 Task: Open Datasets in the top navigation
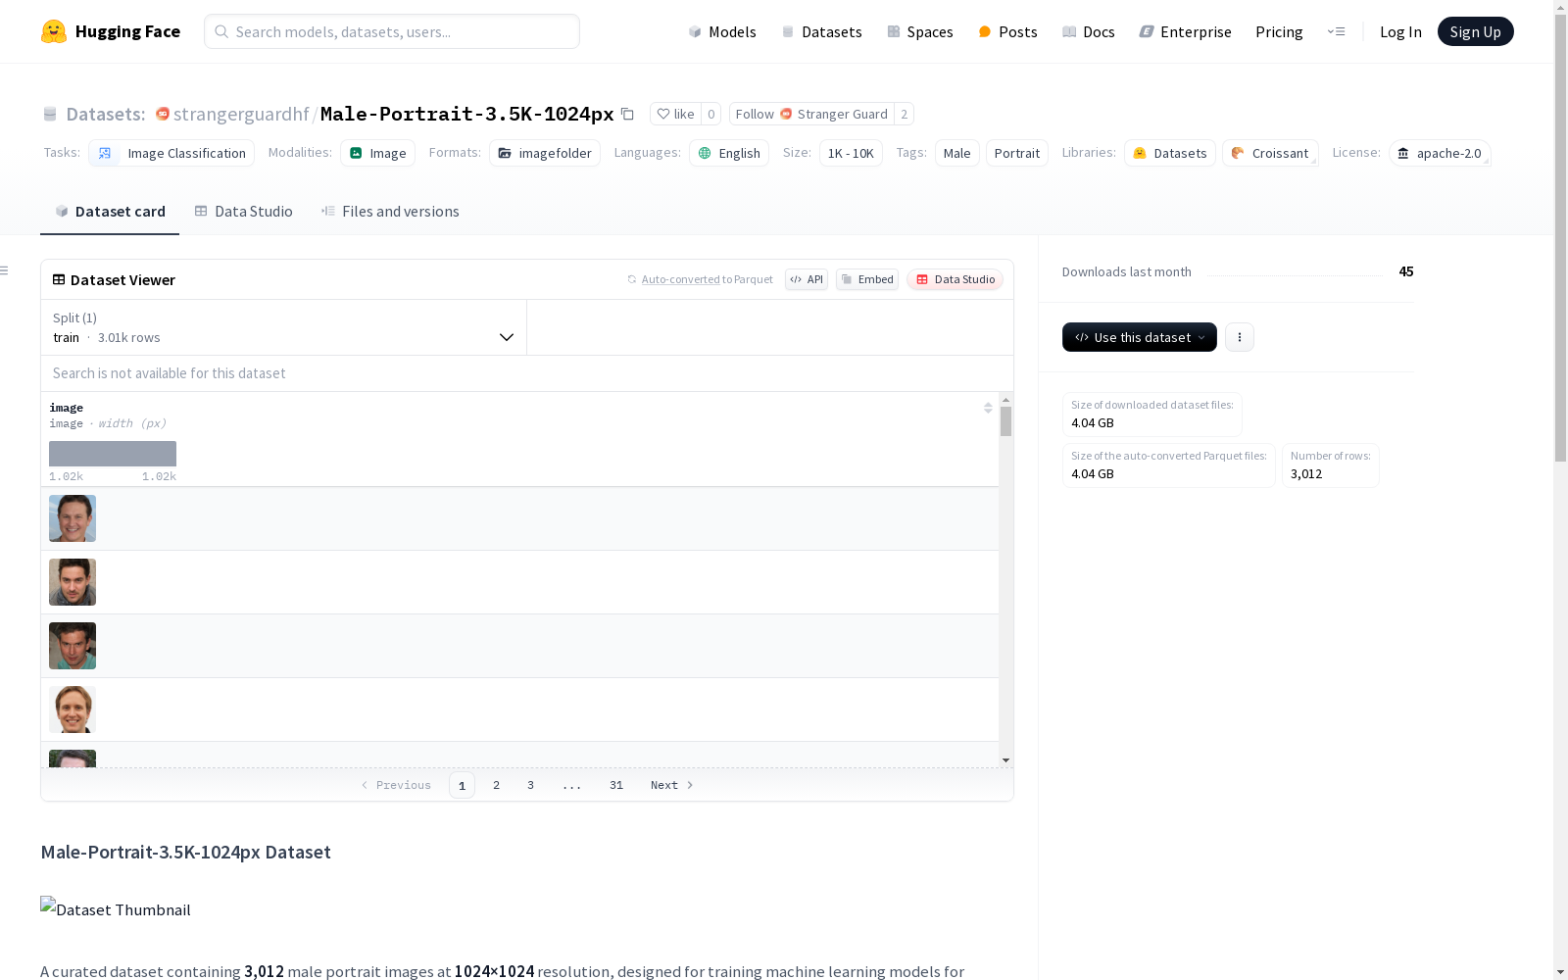click(821, 31)
